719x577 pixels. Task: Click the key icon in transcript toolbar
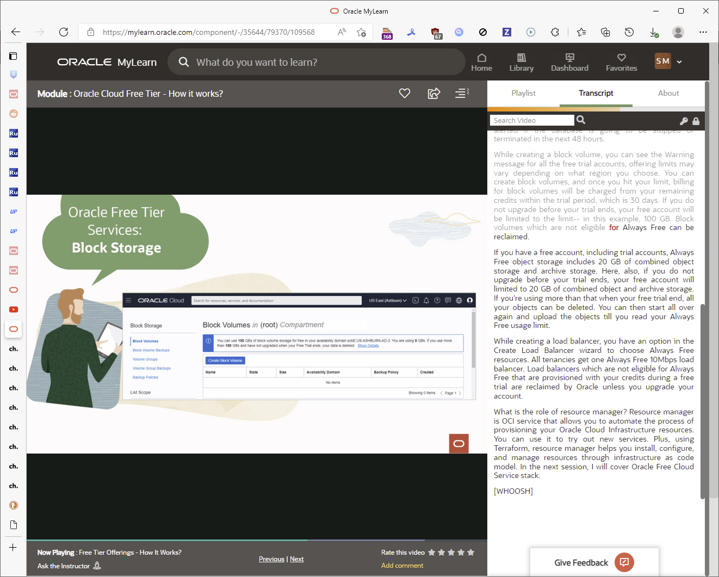[684, 121]
